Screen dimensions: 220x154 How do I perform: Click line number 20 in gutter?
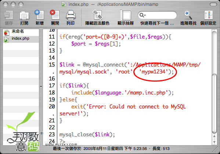(52, 107)
